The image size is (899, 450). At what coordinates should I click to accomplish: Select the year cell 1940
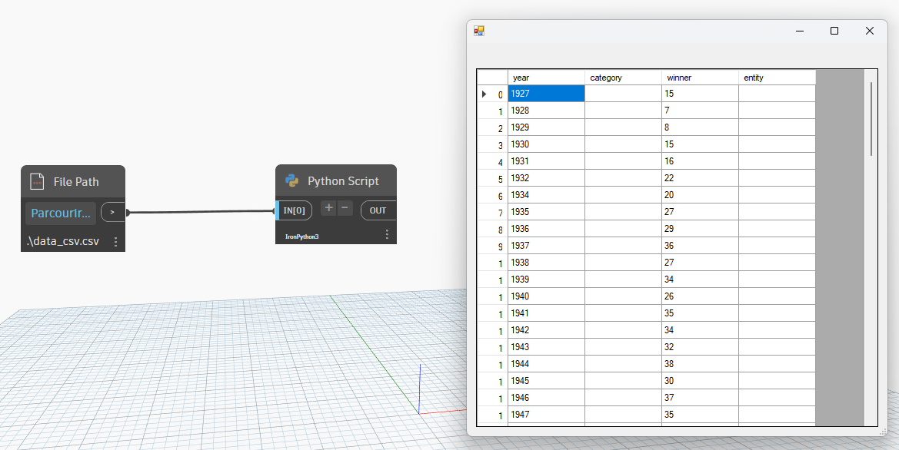pos(546,296)
